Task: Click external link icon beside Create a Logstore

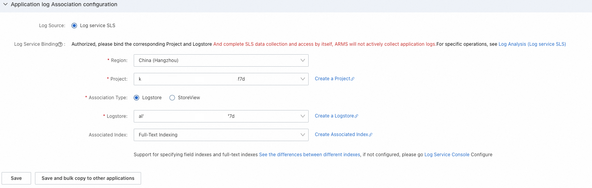Action: coord(356,116)
